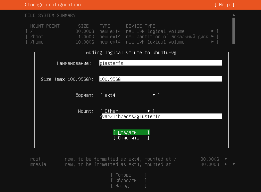Viewport: 261px width, 192px height.
Task: Select the root volume entry
Action: click(x=128, y=159)
